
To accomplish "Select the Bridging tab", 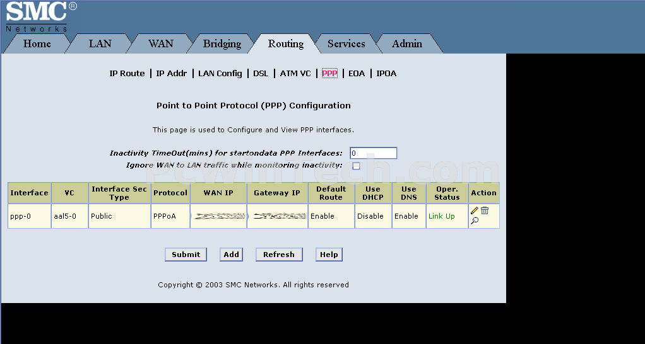I will coord(222,44).
